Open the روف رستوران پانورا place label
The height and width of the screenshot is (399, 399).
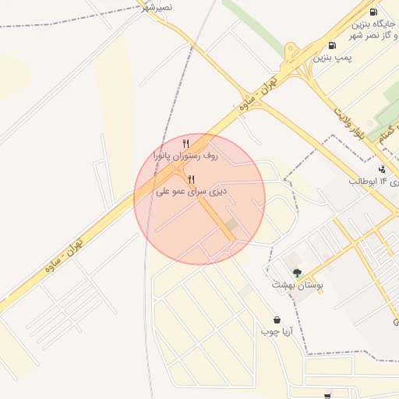(185, 156)
